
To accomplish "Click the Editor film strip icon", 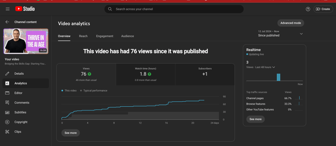I will click(x=7, y=93).
